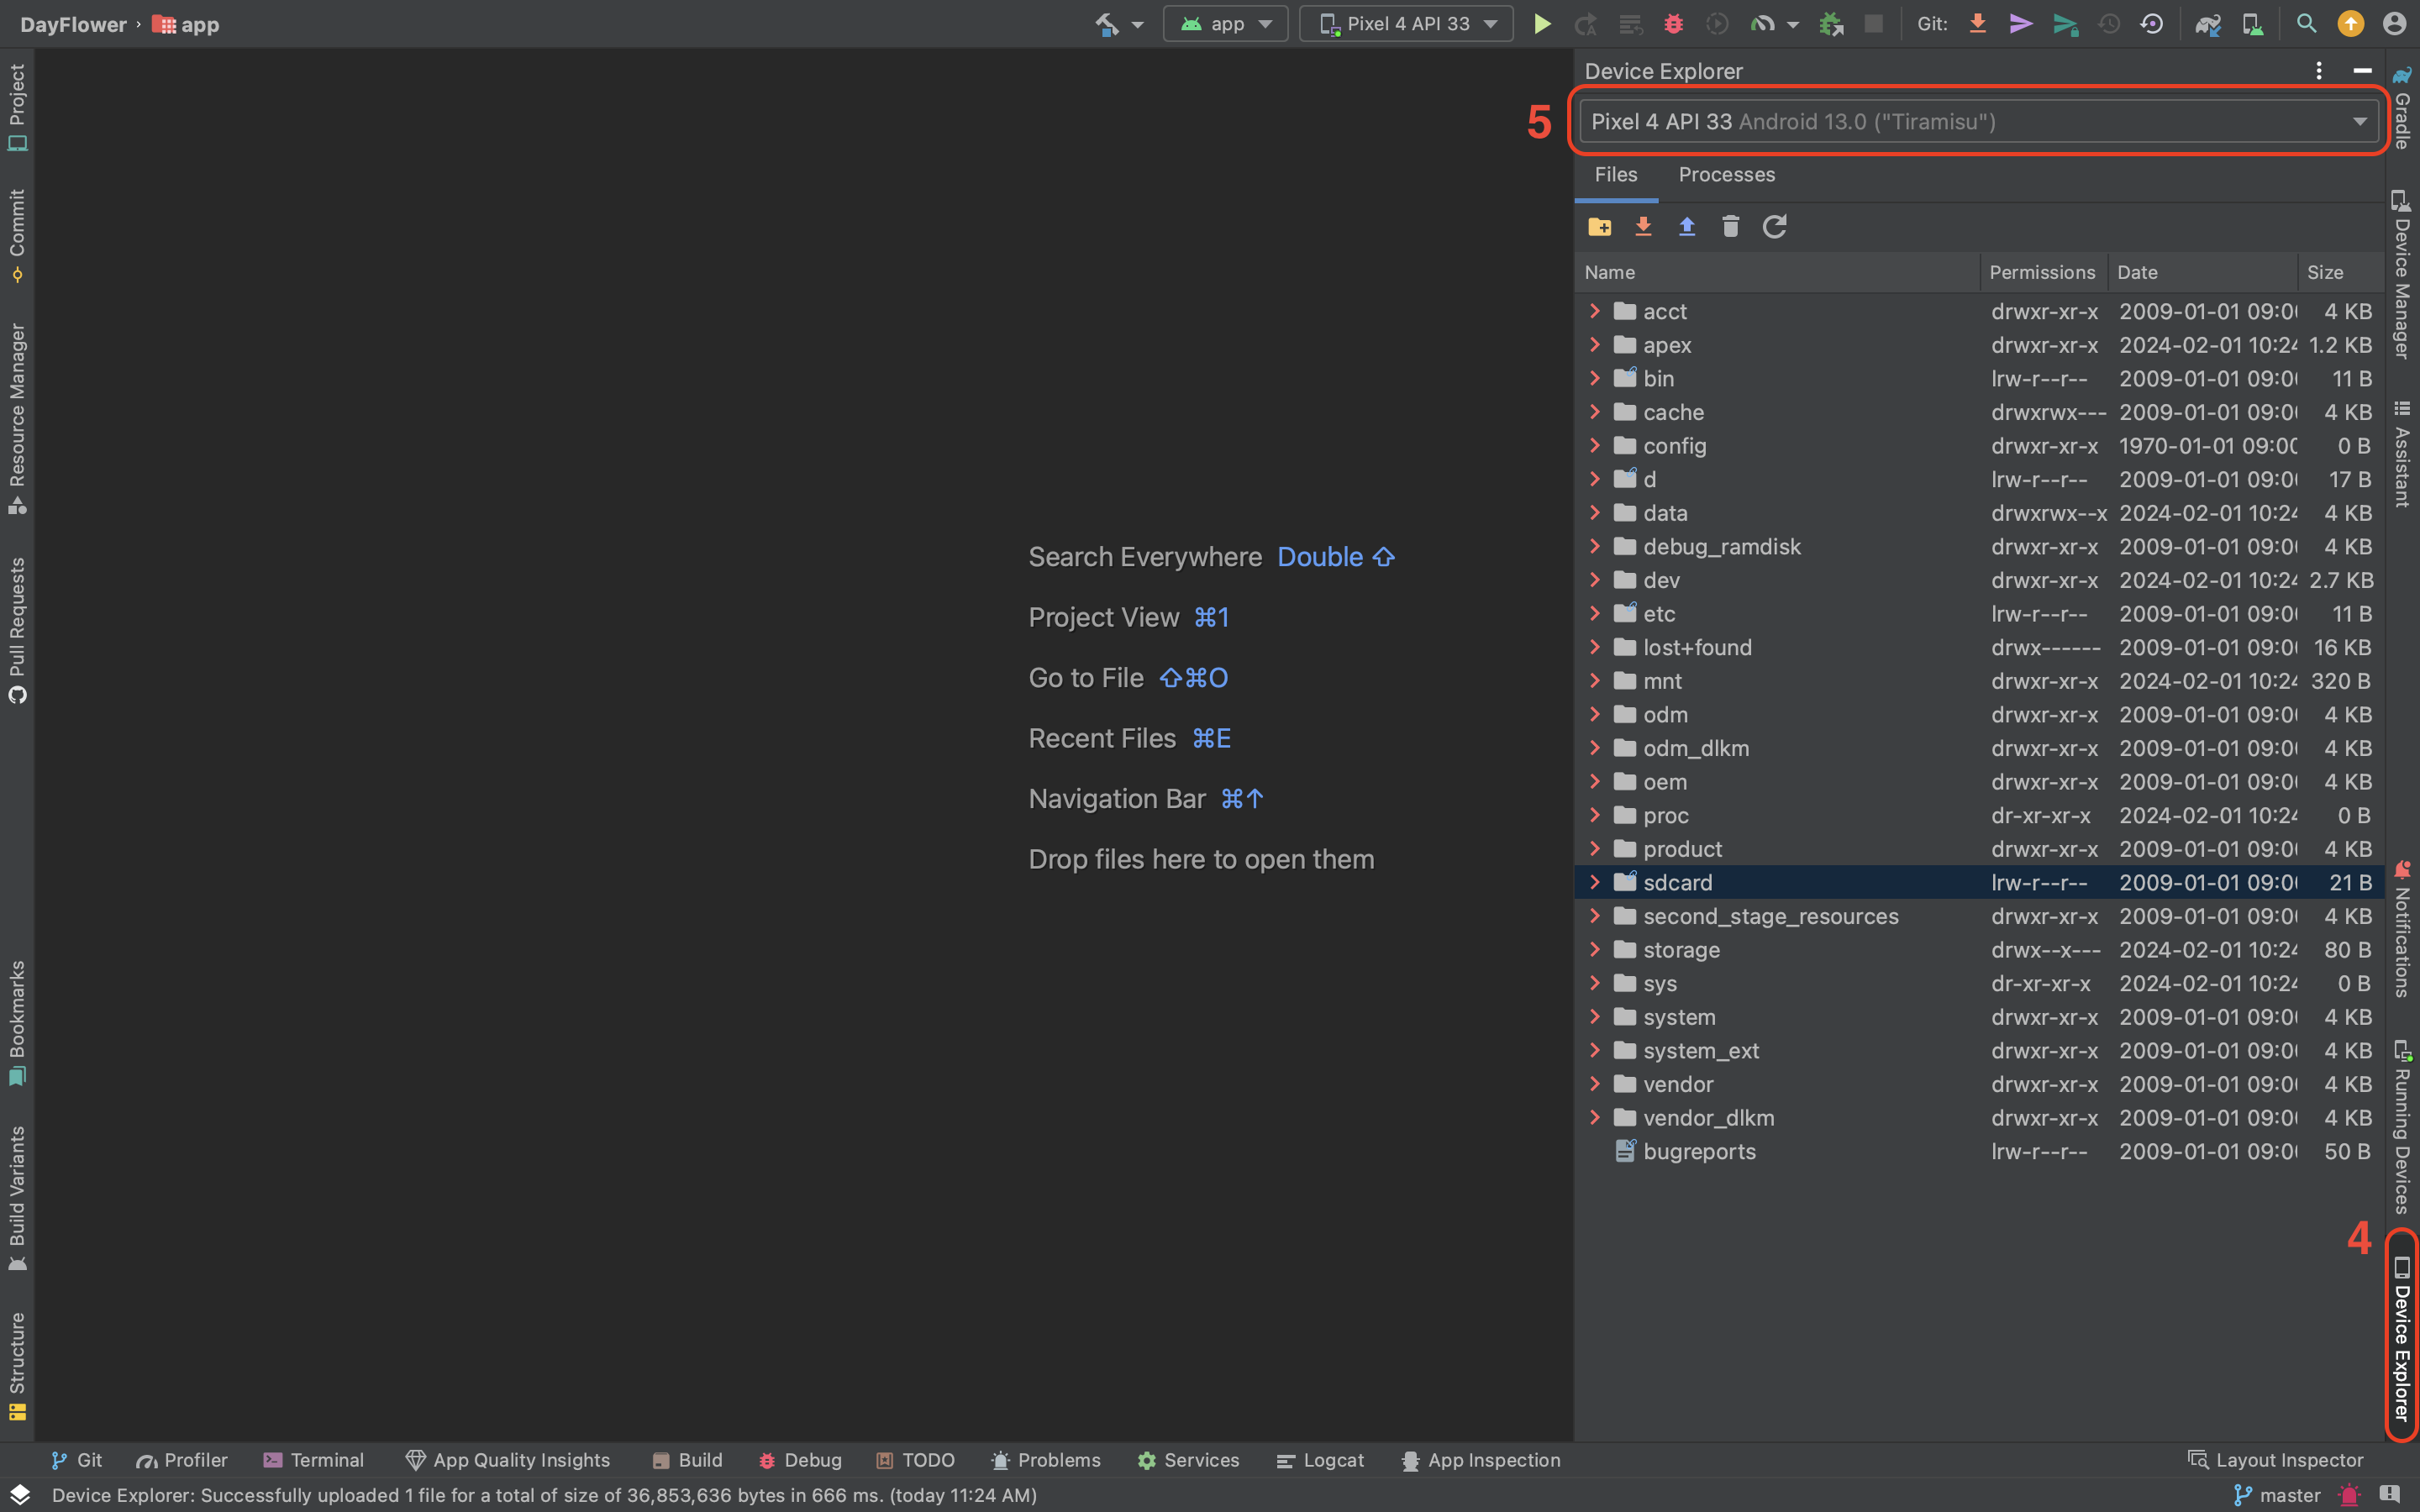Screen dimensions: 2420x1512
Task: Click the Debug app bug icon
Action: click(1673, 24)
